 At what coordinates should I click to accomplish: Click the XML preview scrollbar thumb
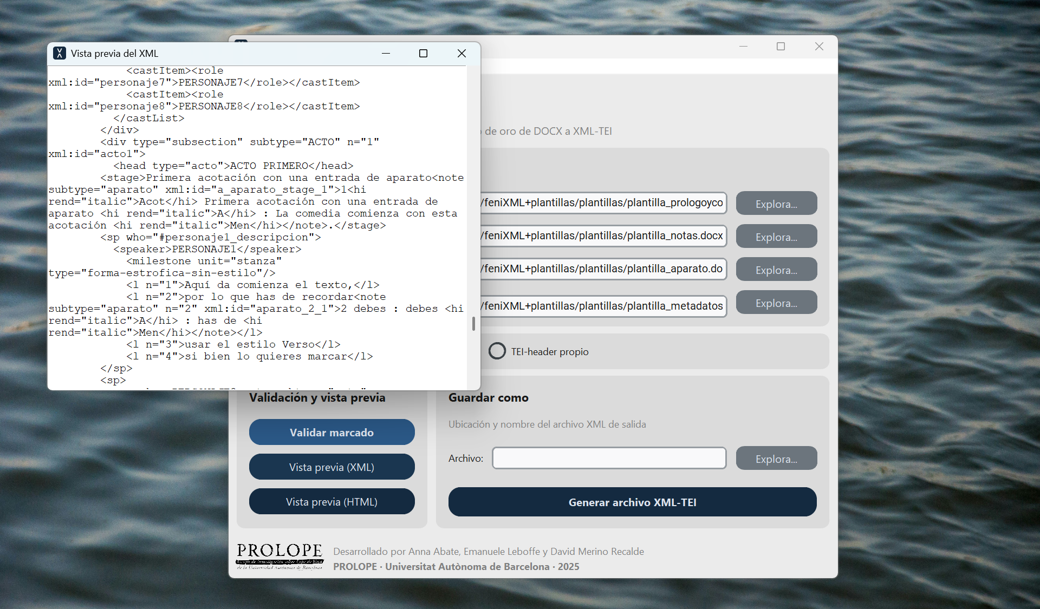474,324
